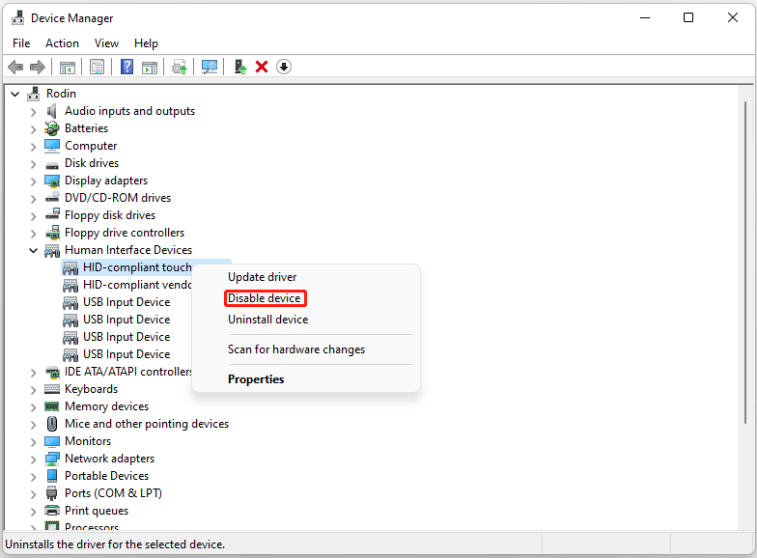Go back with the toolbar left arrow
The height and width of the screenshot is (558, 757).
(x=15, y=67)
